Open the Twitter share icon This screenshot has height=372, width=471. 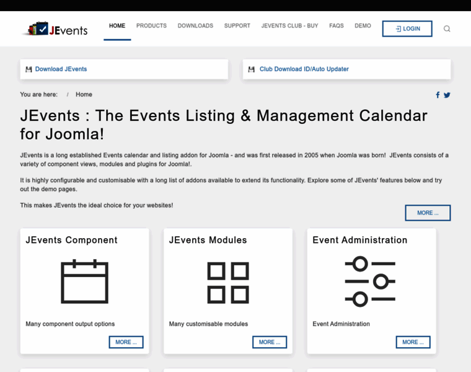coord(447,95)
